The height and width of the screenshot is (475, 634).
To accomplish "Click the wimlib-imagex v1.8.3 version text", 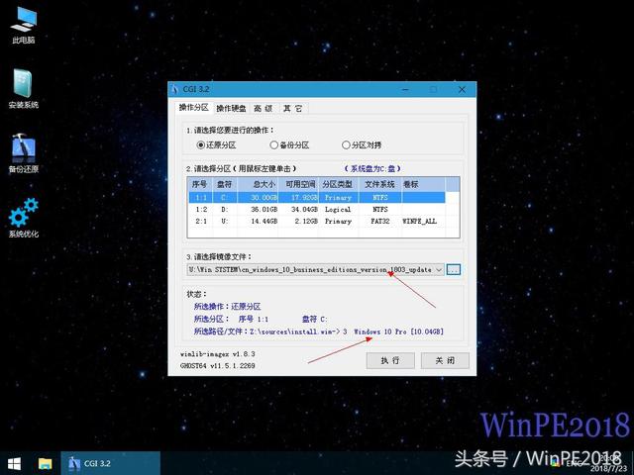I will (x=218, y=354).
